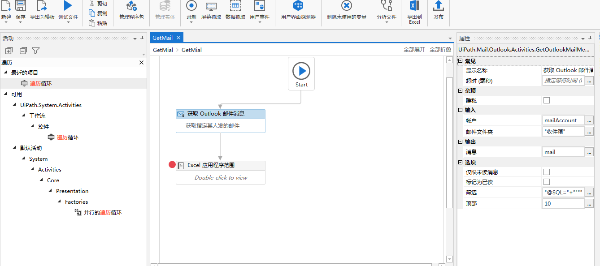600x266 pixels.
Task: Open the activities panel filter icon
Action: [36, 51]
